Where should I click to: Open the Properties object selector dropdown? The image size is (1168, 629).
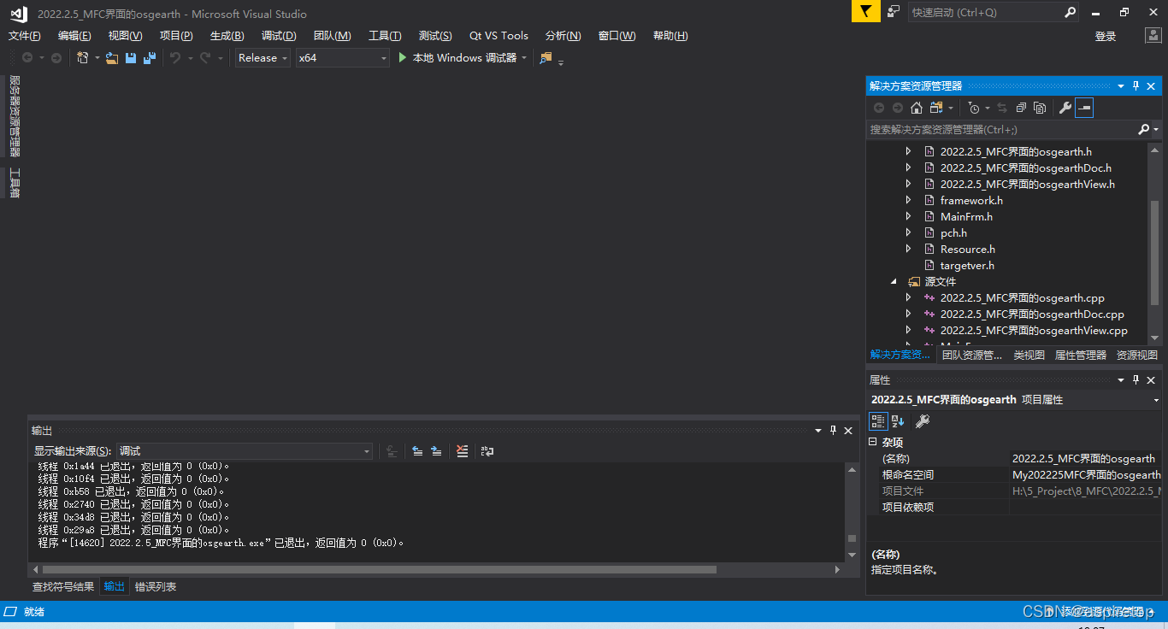tap(1156, 399)
